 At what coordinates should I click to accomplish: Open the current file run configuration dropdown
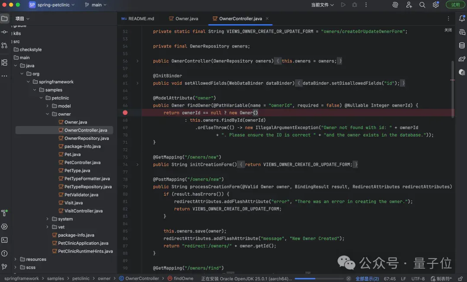[x=322, y=5]
